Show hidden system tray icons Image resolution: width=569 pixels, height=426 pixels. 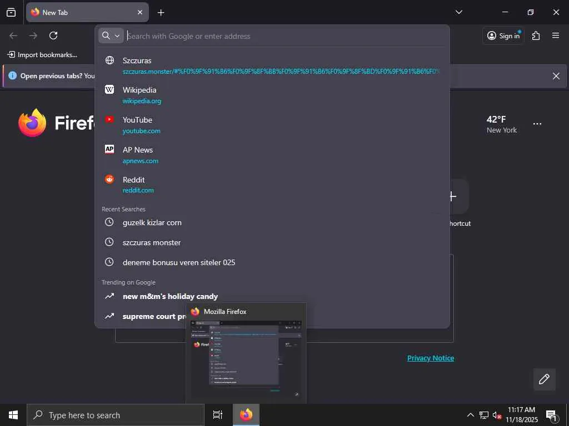[470, 415]
